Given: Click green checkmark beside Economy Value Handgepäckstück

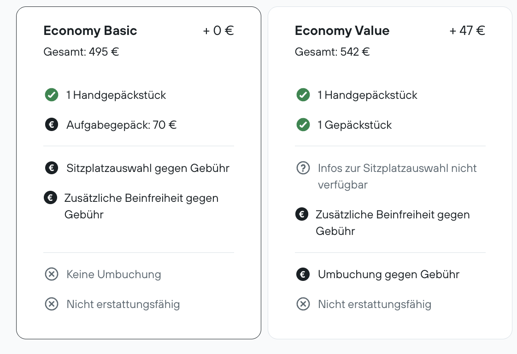Looking at the screenshot, I should tap(303, 95).
